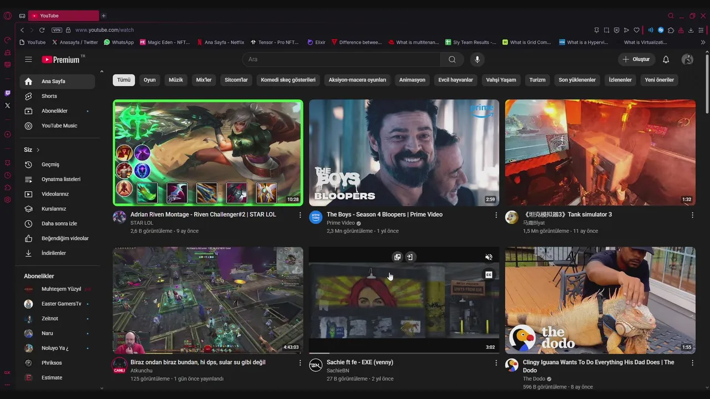The width and height of the screenshot is (710, 399).
Task: Select the Oyun filter chip
Action: coord(150,80)
